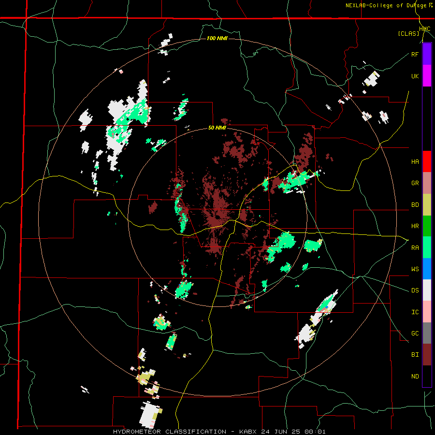The height and width of the screenshot is (435, 435).
Task: Click the purple RF color swatch in legend
Action: (427, 54)
